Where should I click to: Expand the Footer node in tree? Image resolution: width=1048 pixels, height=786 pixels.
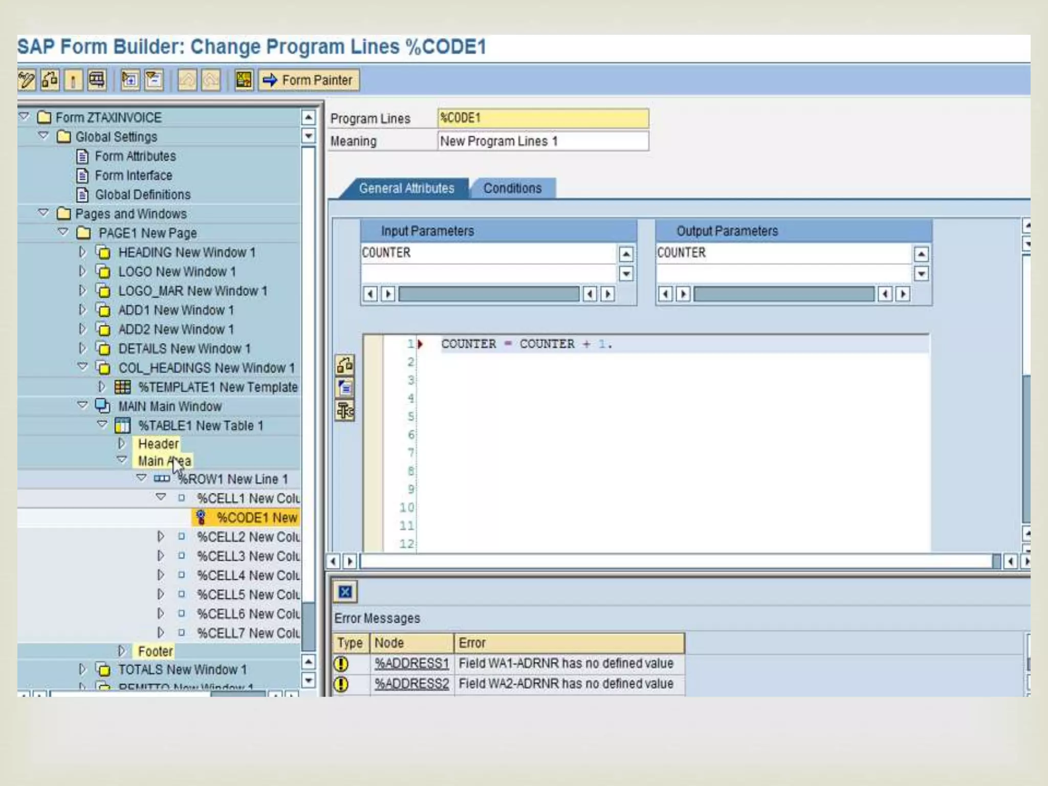click(122, 651)
